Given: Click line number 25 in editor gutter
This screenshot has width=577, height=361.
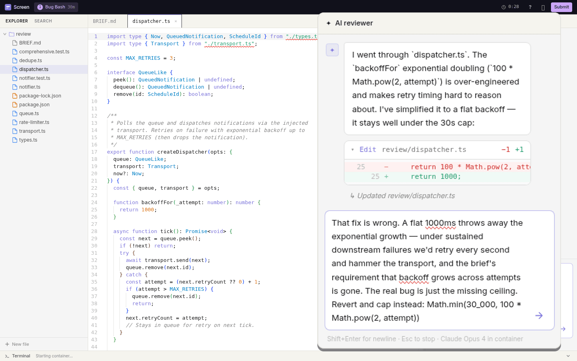Looking at the screenshot, I should point(94,210).
